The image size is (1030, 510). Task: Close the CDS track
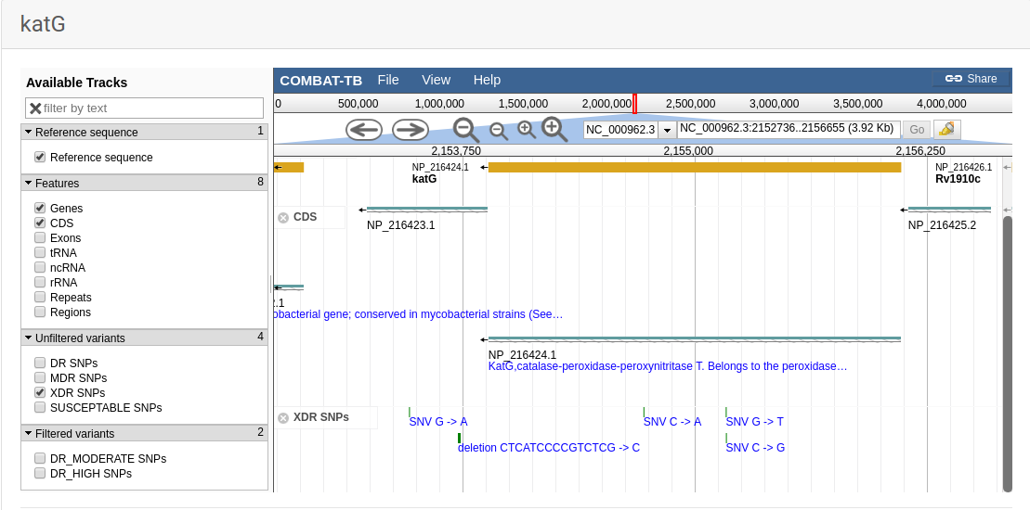click(x=283, y=218)
